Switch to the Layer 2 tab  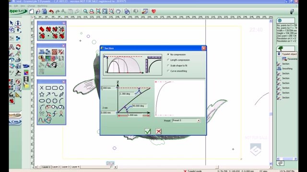pyautogui.click(x=56, y=167)
